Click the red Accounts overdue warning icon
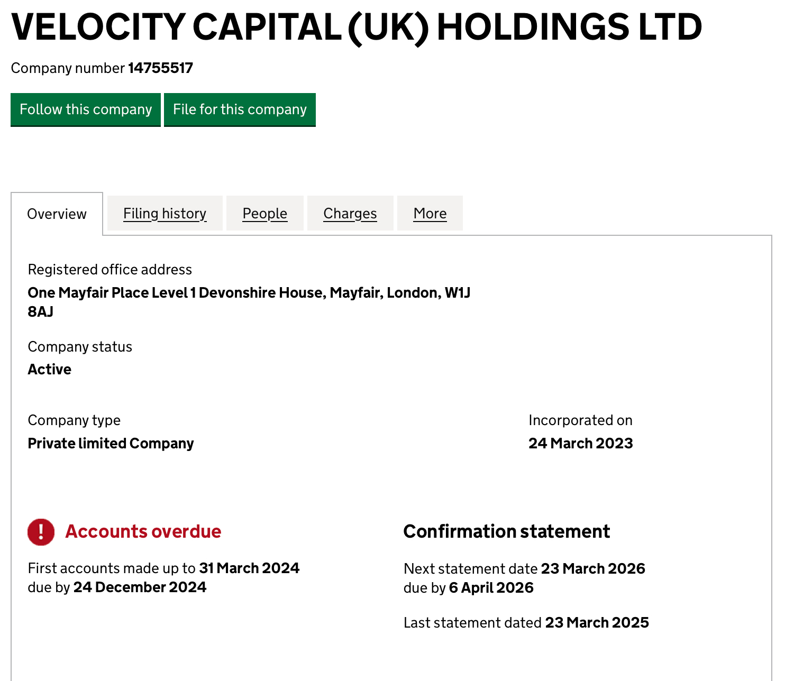 pyautogui.click(x=41, y=531)
